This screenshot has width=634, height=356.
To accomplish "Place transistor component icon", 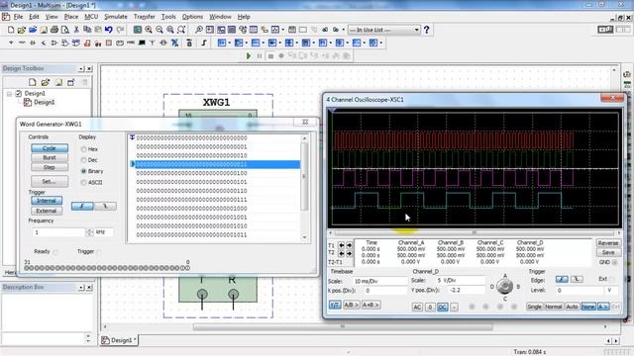I will (44, 43).
